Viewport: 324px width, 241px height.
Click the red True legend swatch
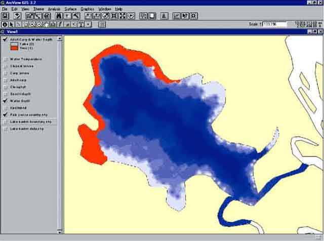point(14,48)
